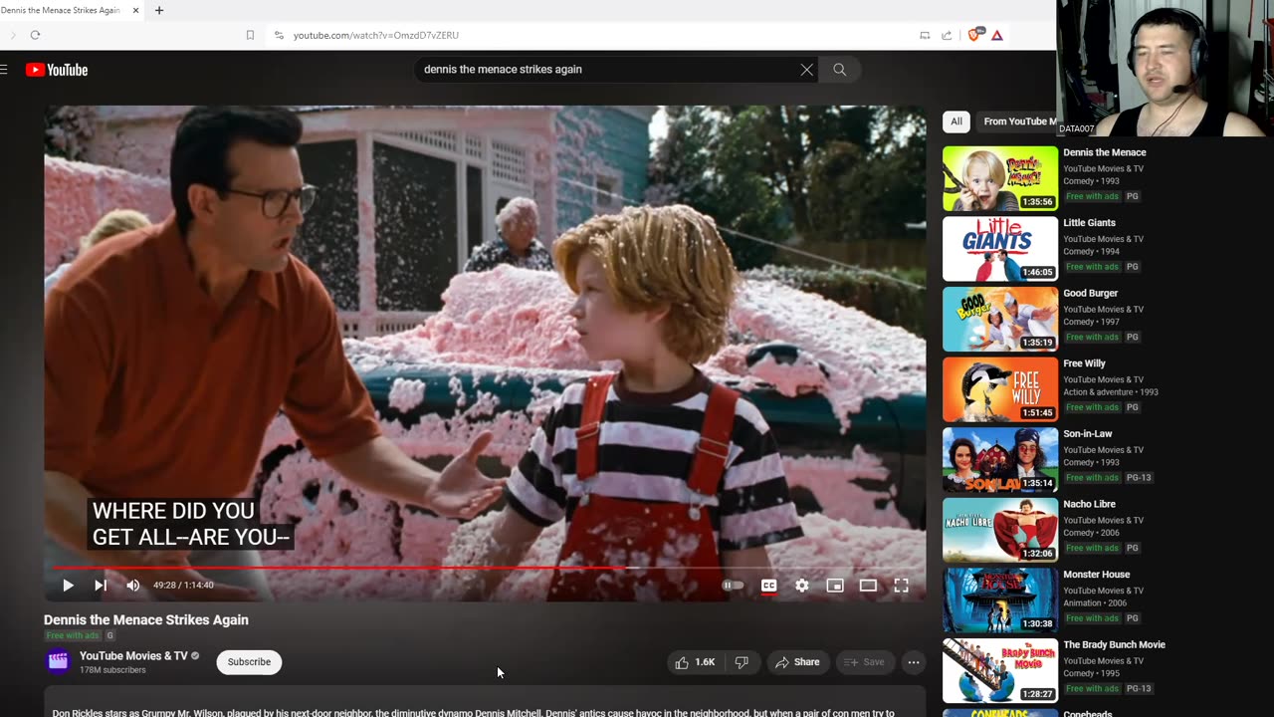Viewport: 1274px width, 717px height.
Task: Open the hamburger guide menu
Action: click(x=4, y=70)
